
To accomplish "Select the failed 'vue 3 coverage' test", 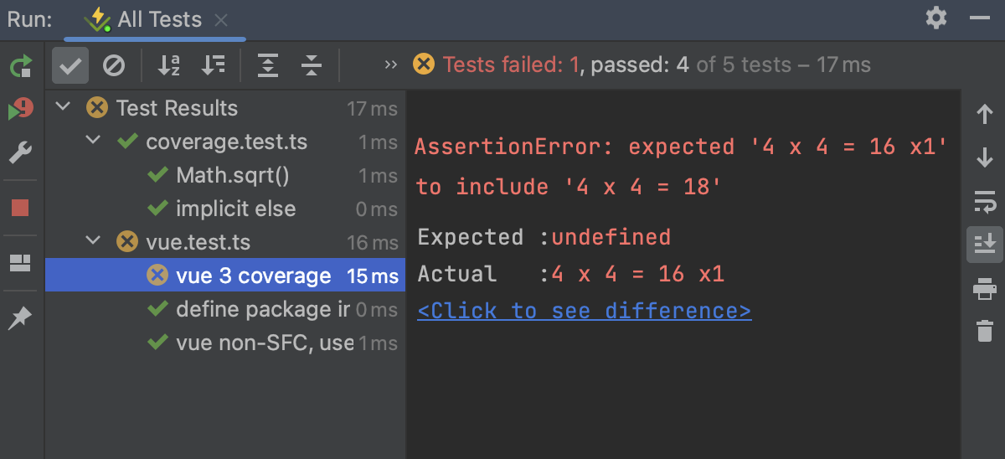I will 253,276.
